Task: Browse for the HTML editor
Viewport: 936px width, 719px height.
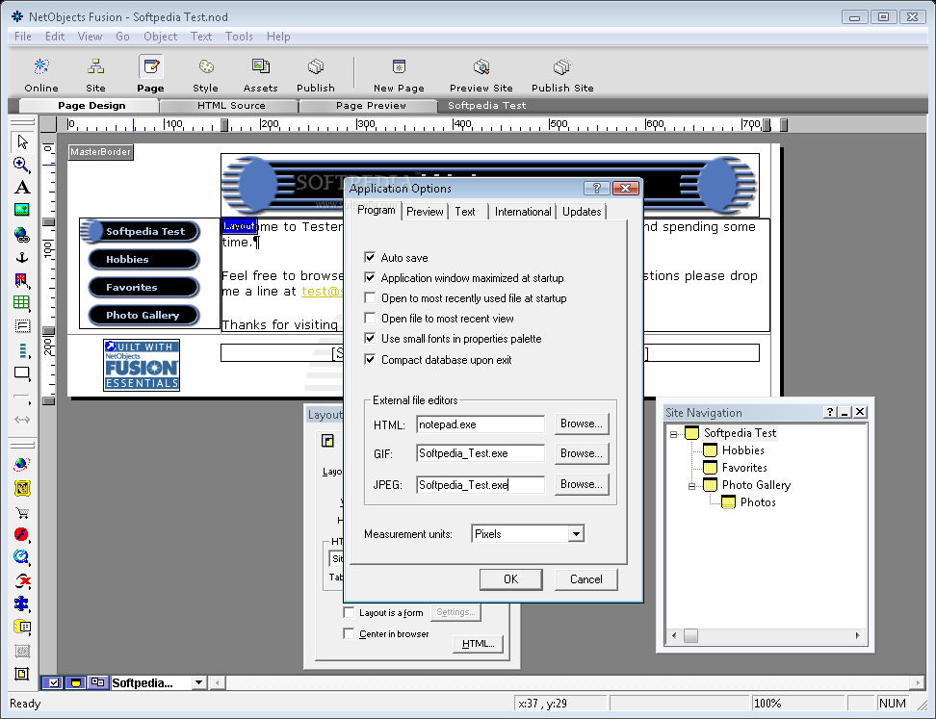Action: [582, 424]
